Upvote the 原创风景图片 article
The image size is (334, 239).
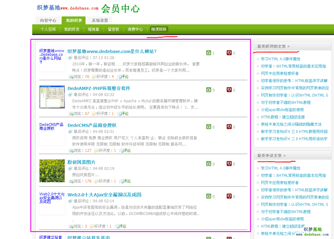coord(209,164)
